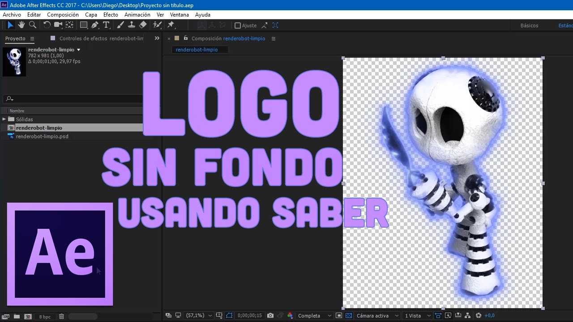Toggle the pixel aspect ratio correction
The width and height of the screenshot is (573, 322).
[x=438, y=315]
